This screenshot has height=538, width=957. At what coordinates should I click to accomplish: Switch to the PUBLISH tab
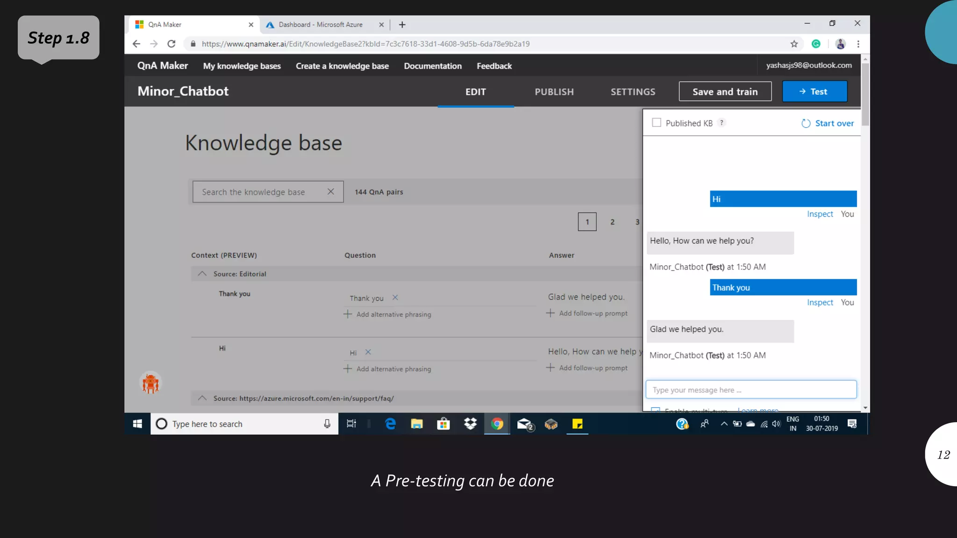pos(554,92)
